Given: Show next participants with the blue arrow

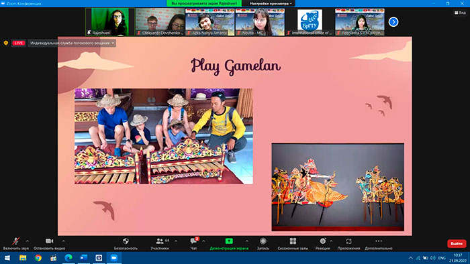Looking at the screenshot, I should [393, 22].
